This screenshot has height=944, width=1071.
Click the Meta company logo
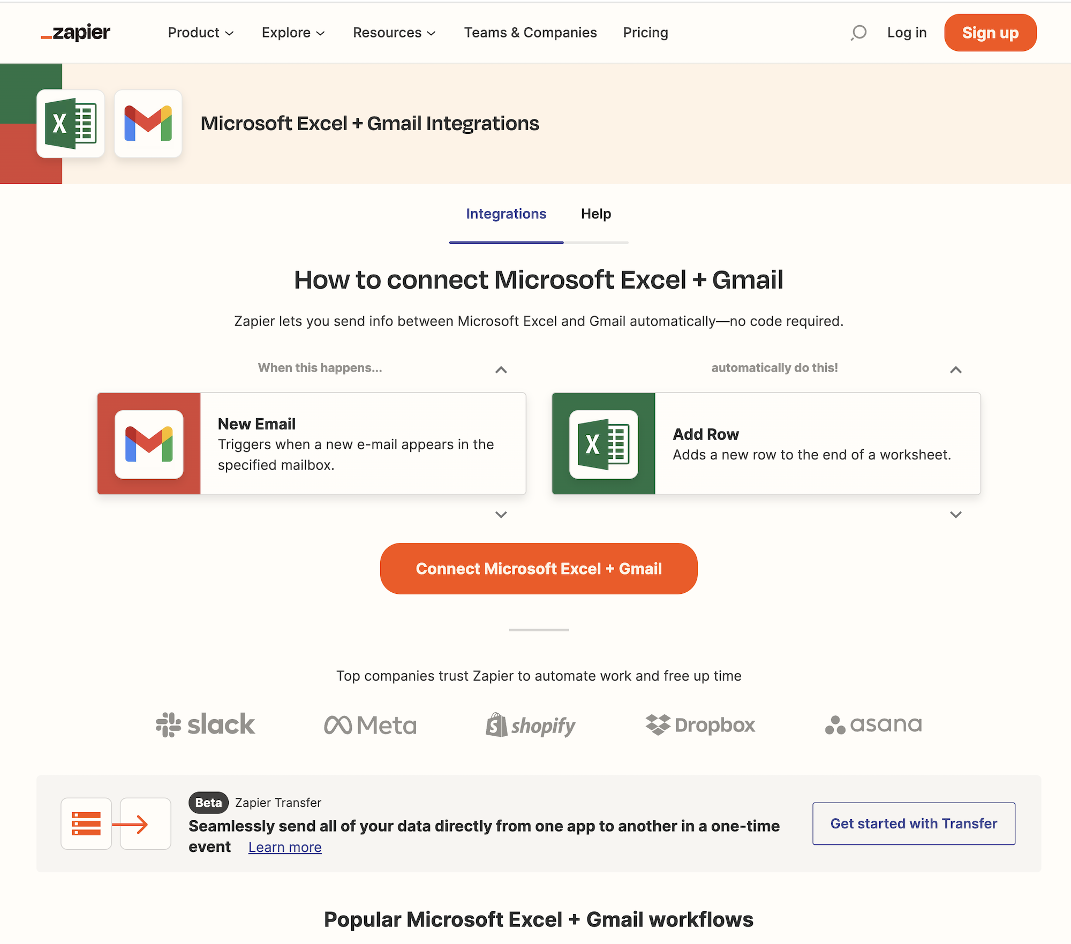click(370, 726)
